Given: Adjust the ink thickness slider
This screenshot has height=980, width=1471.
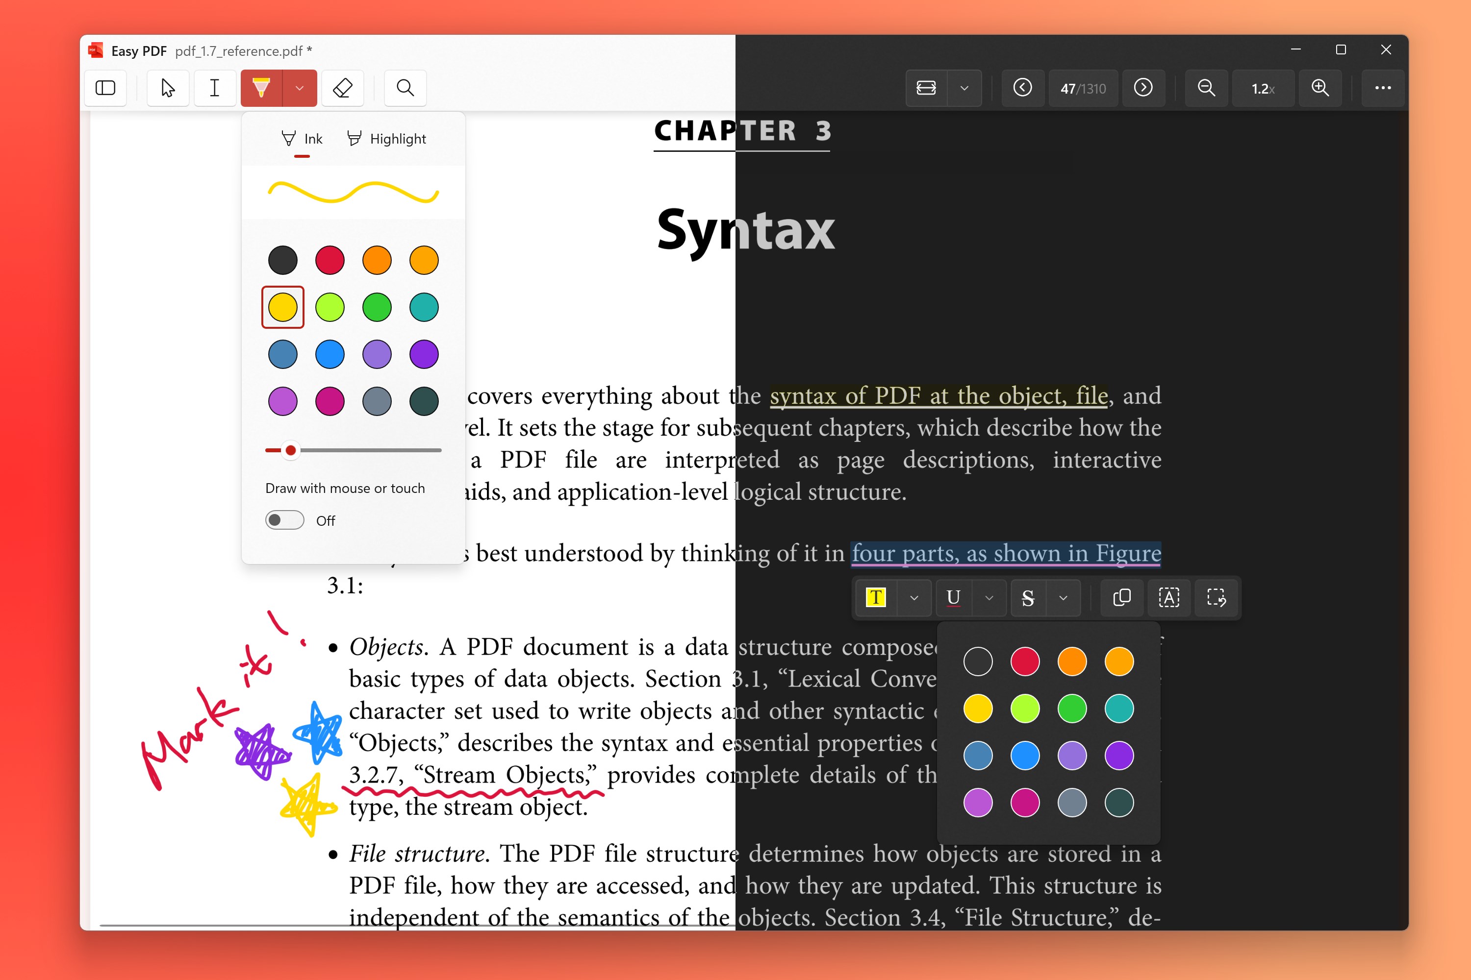Looking at the screenshot, I should coord(354,450).
